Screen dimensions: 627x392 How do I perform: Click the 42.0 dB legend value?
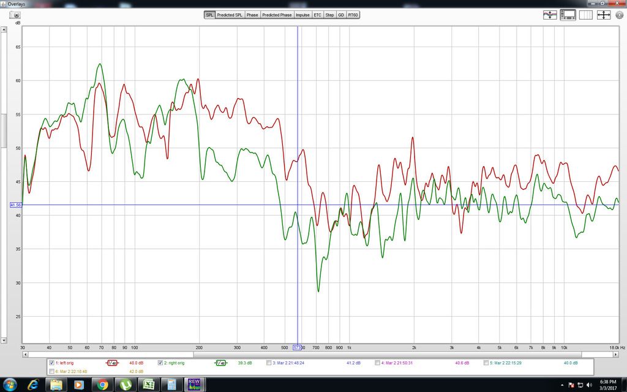(x=136, y=372)
